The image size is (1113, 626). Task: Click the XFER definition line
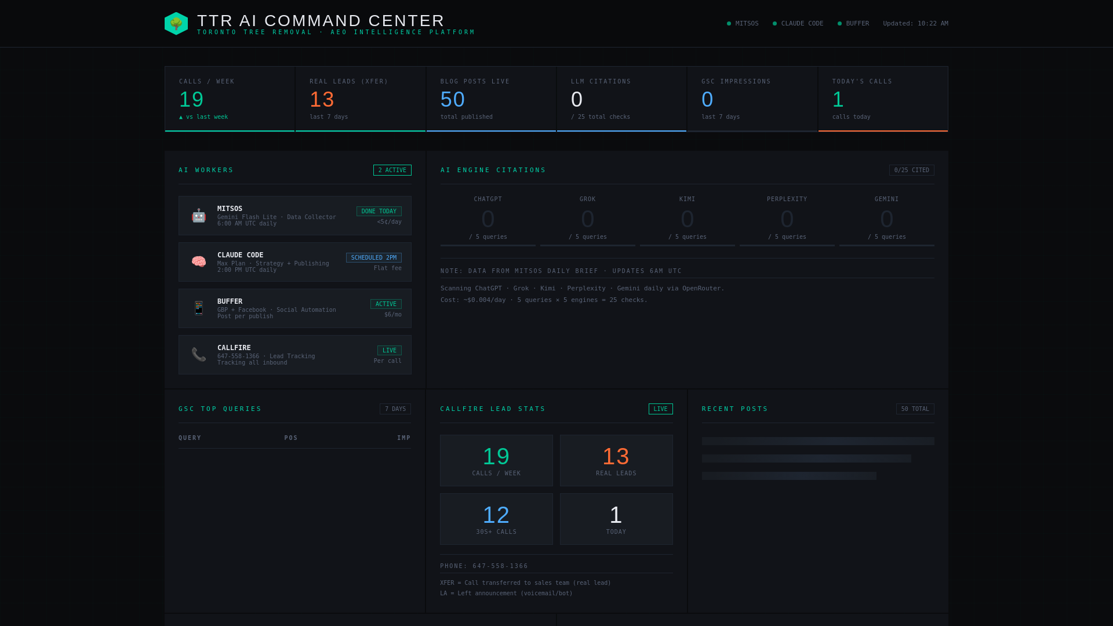click(525, 583)
